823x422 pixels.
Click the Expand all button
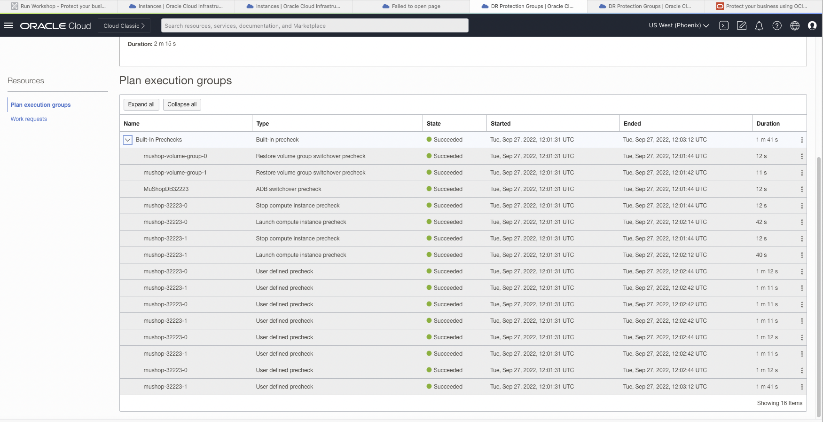(141, 104)
